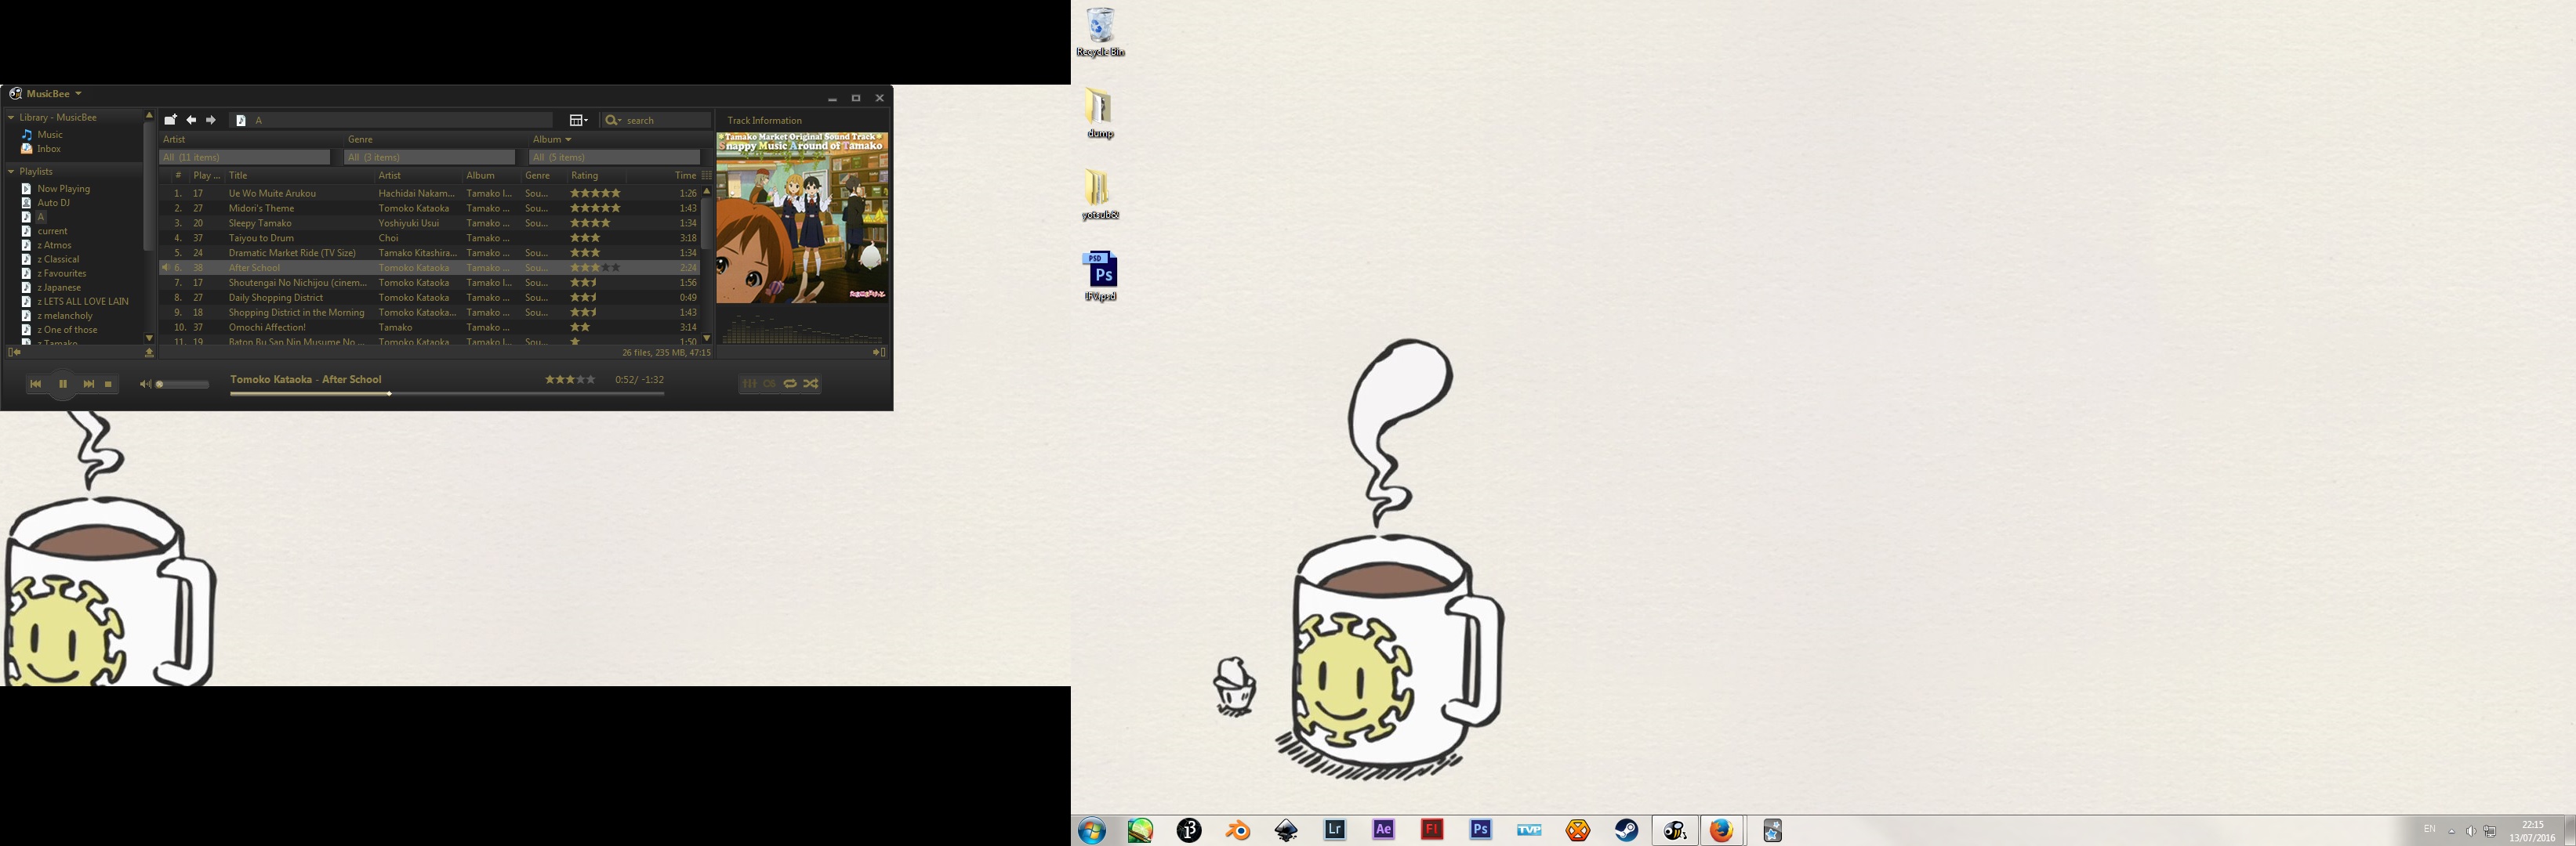Pause the playing track
This screenshot has height=846, width=2576.
coord(62,384)
